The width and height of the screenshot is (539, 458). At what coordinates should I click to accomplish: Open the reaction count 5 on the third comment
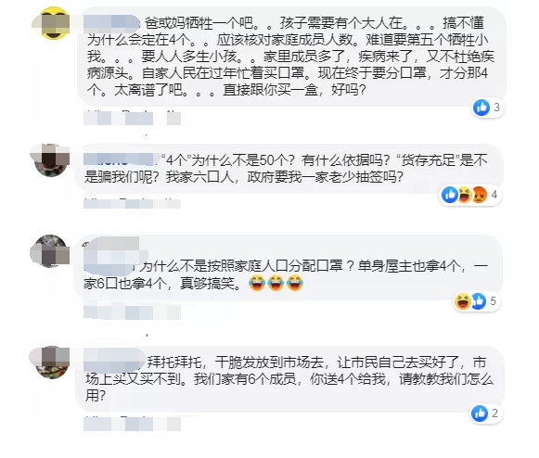click(493, 301)
